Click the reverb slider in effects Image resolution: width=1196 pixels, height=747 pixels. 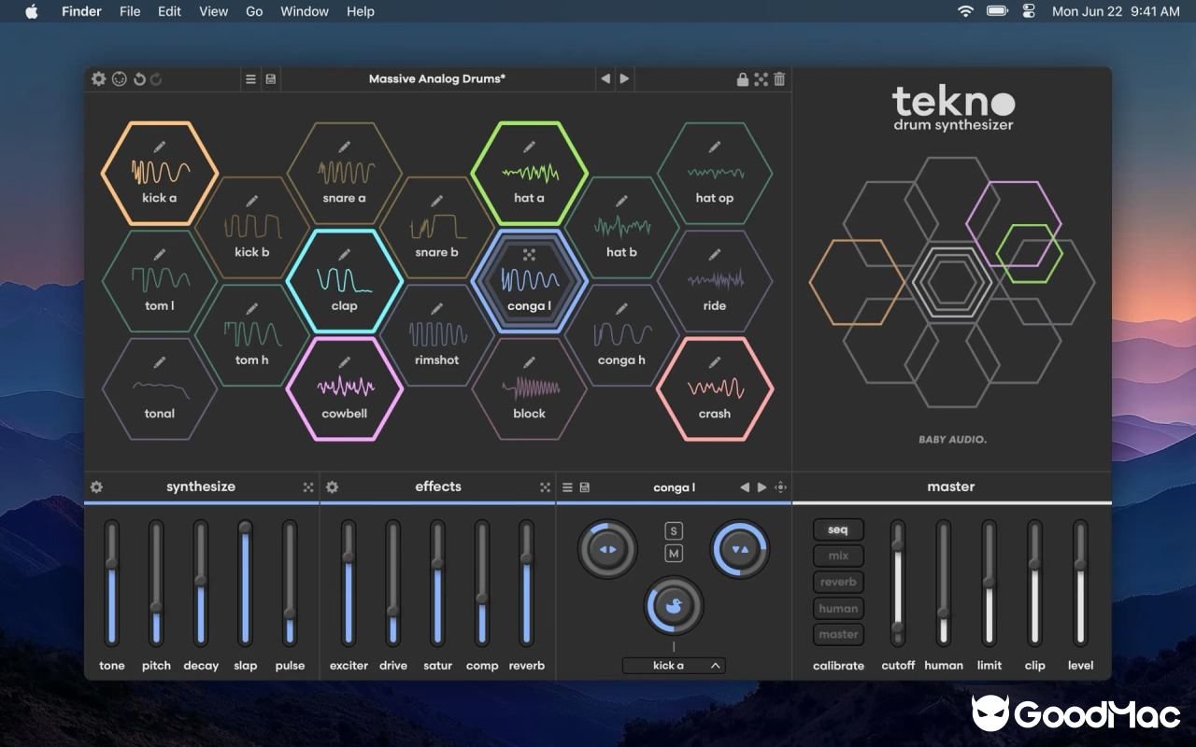[x=526, y=584]
